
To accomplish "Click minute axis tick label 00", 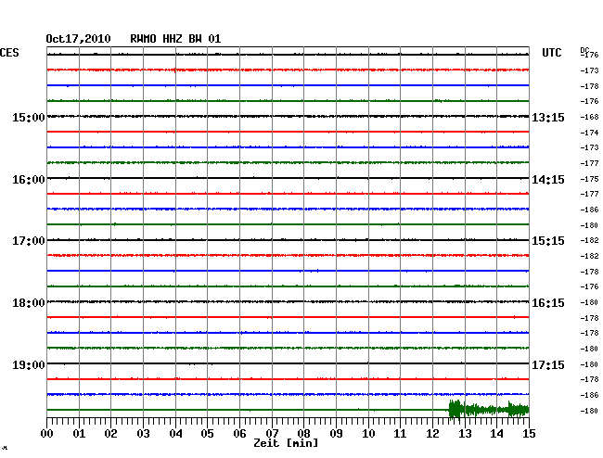I will (47, 433).
